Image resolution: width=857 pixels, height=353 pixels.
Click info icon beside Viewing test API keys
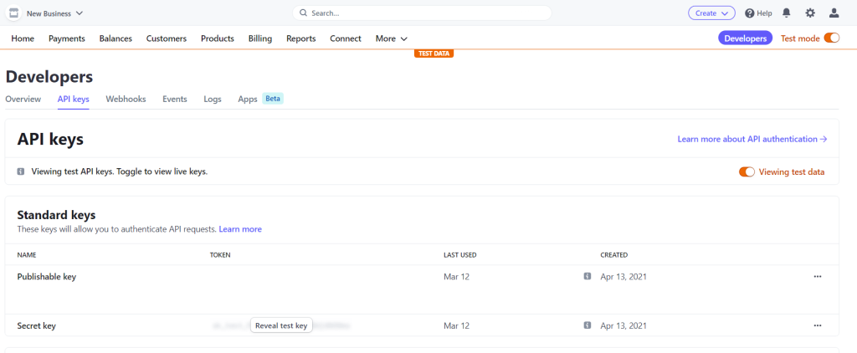(x=21, y=171)
